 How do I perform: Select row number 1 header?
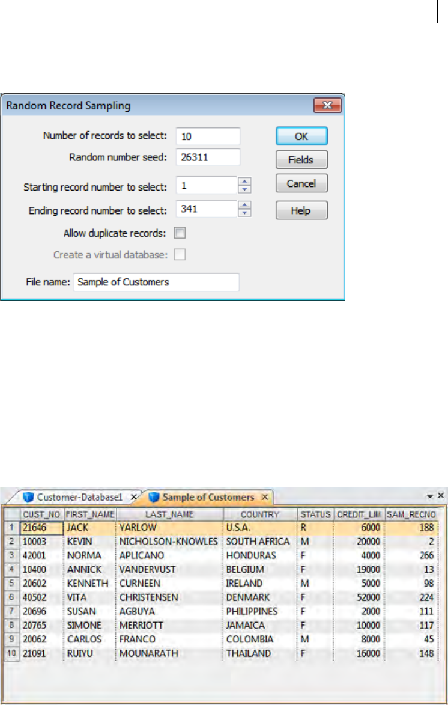(x=11, y=528)
